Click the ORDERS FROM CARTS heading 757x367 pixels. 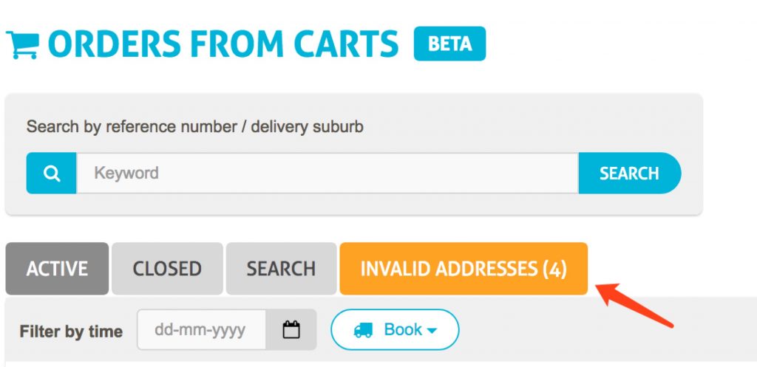[223, 44]
